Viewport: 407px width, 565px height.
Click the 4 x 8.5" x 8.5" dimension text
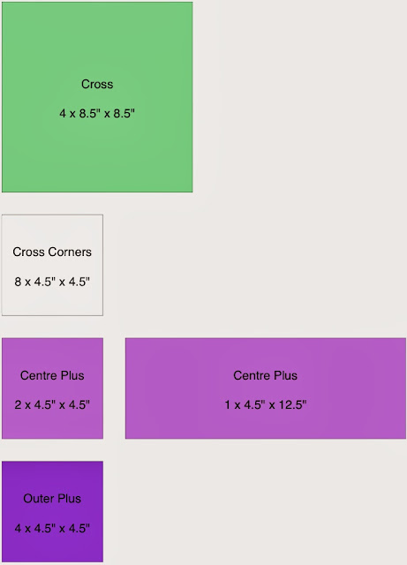pos(97,114)
